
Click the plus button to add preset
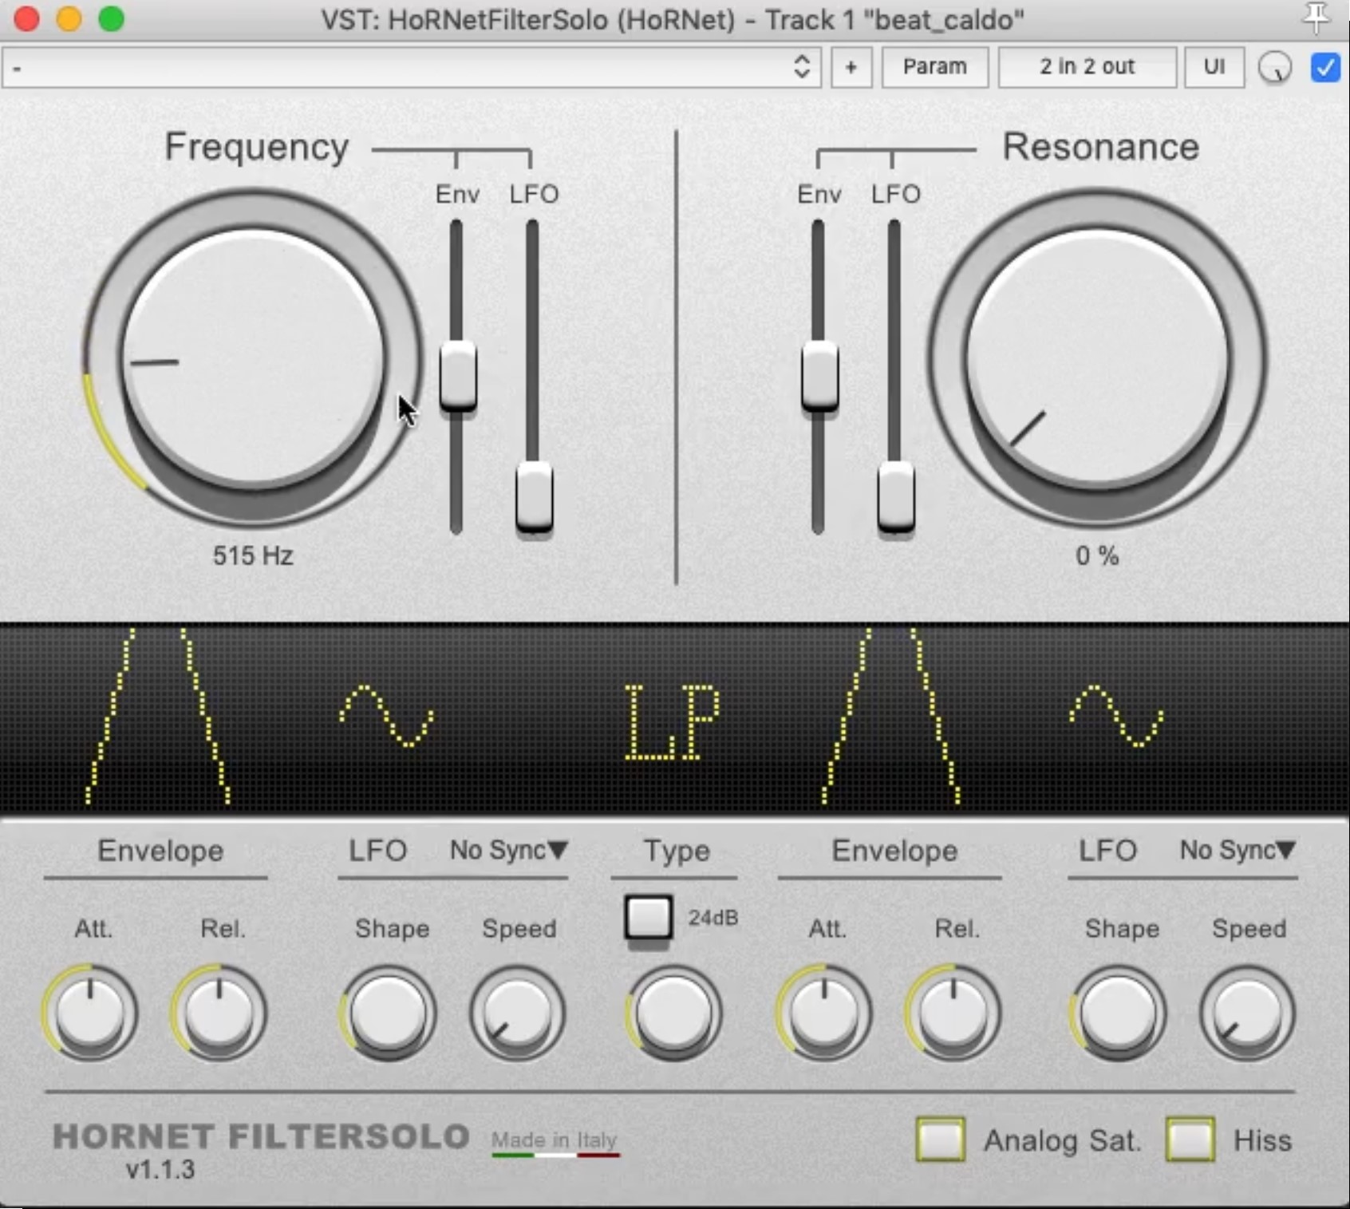tap(851, 67)
